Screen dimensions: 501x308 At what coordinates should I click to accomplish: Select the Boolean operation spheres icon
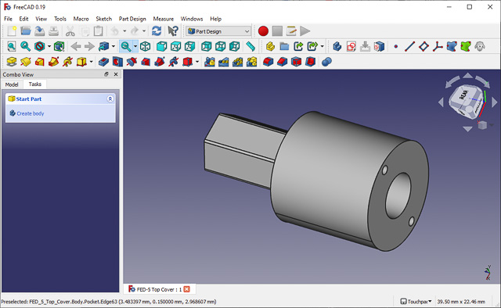pos(326,62)
